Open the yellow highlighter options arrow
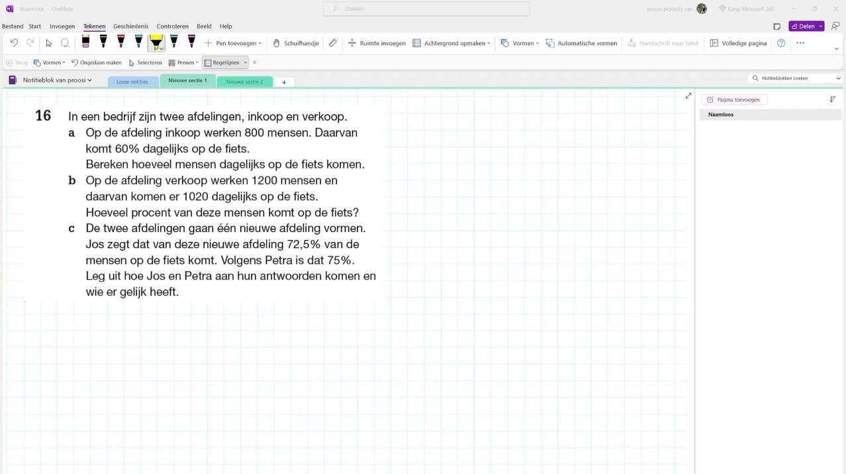 click(x=162, y=48)
